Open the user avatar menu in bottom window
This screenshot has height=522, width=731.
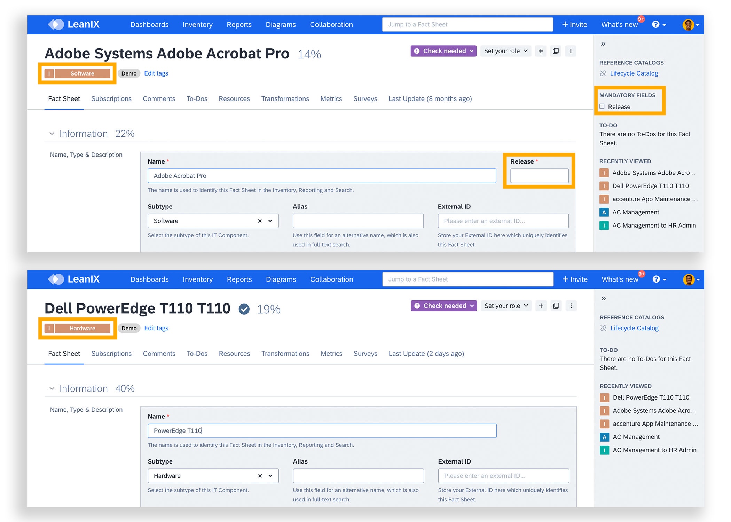click(x=691, y=279)
